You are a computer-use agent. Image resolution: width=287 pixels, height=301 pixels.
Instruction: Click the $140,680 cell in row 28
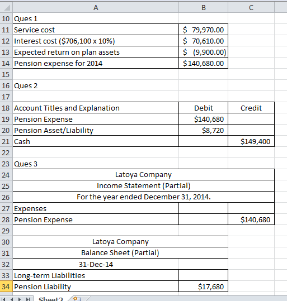click(x=251, y=219)
